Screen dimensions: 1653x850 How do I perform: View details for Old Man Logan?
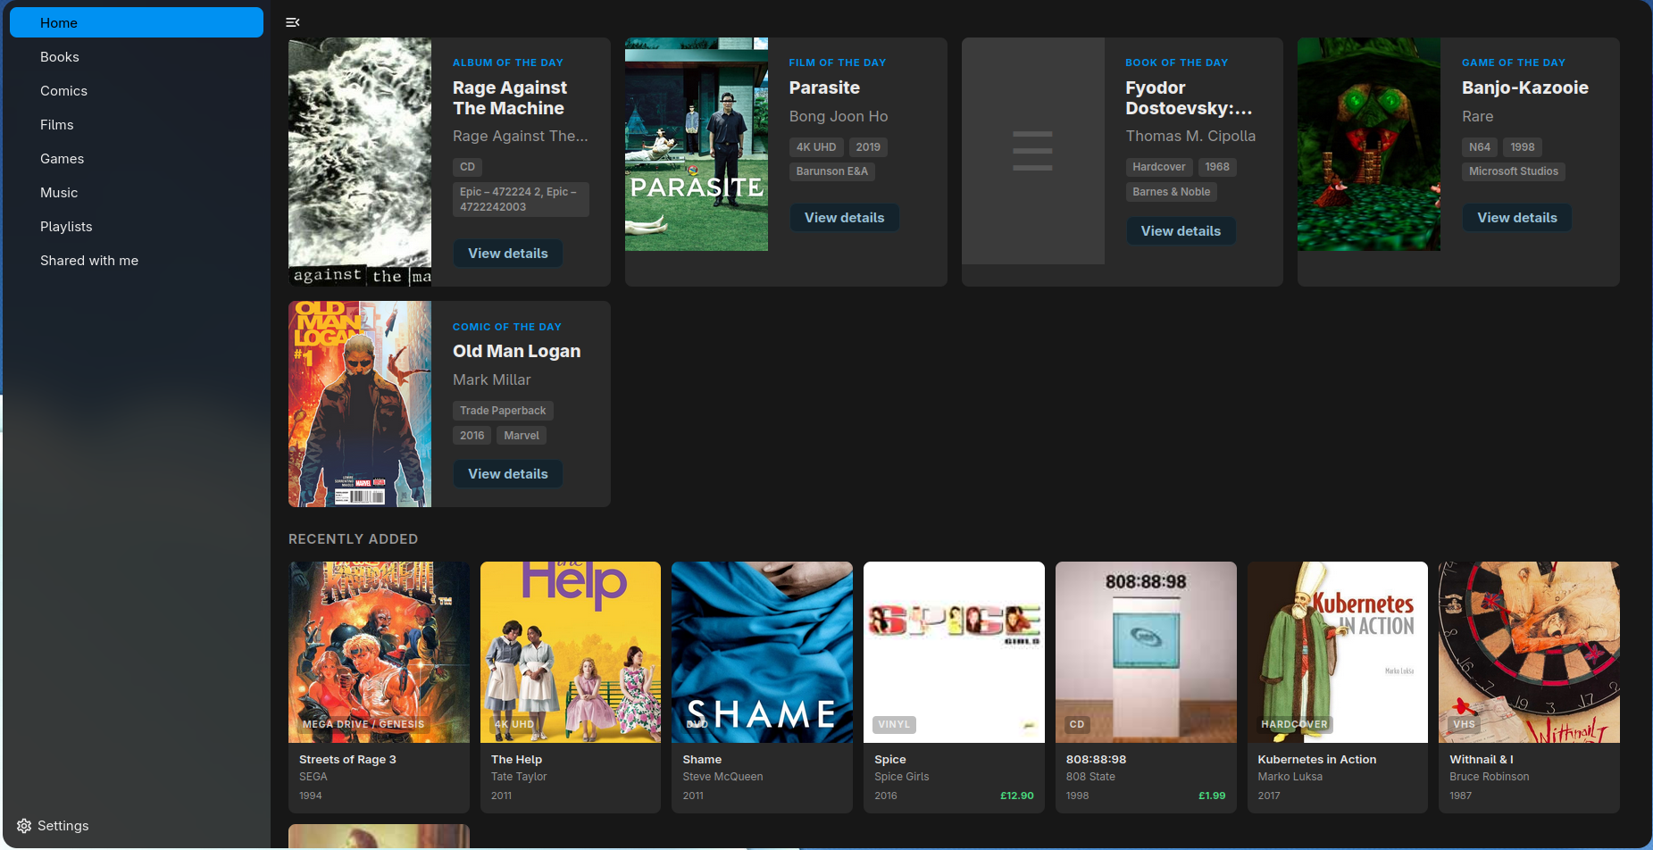(x=508, y=474)
